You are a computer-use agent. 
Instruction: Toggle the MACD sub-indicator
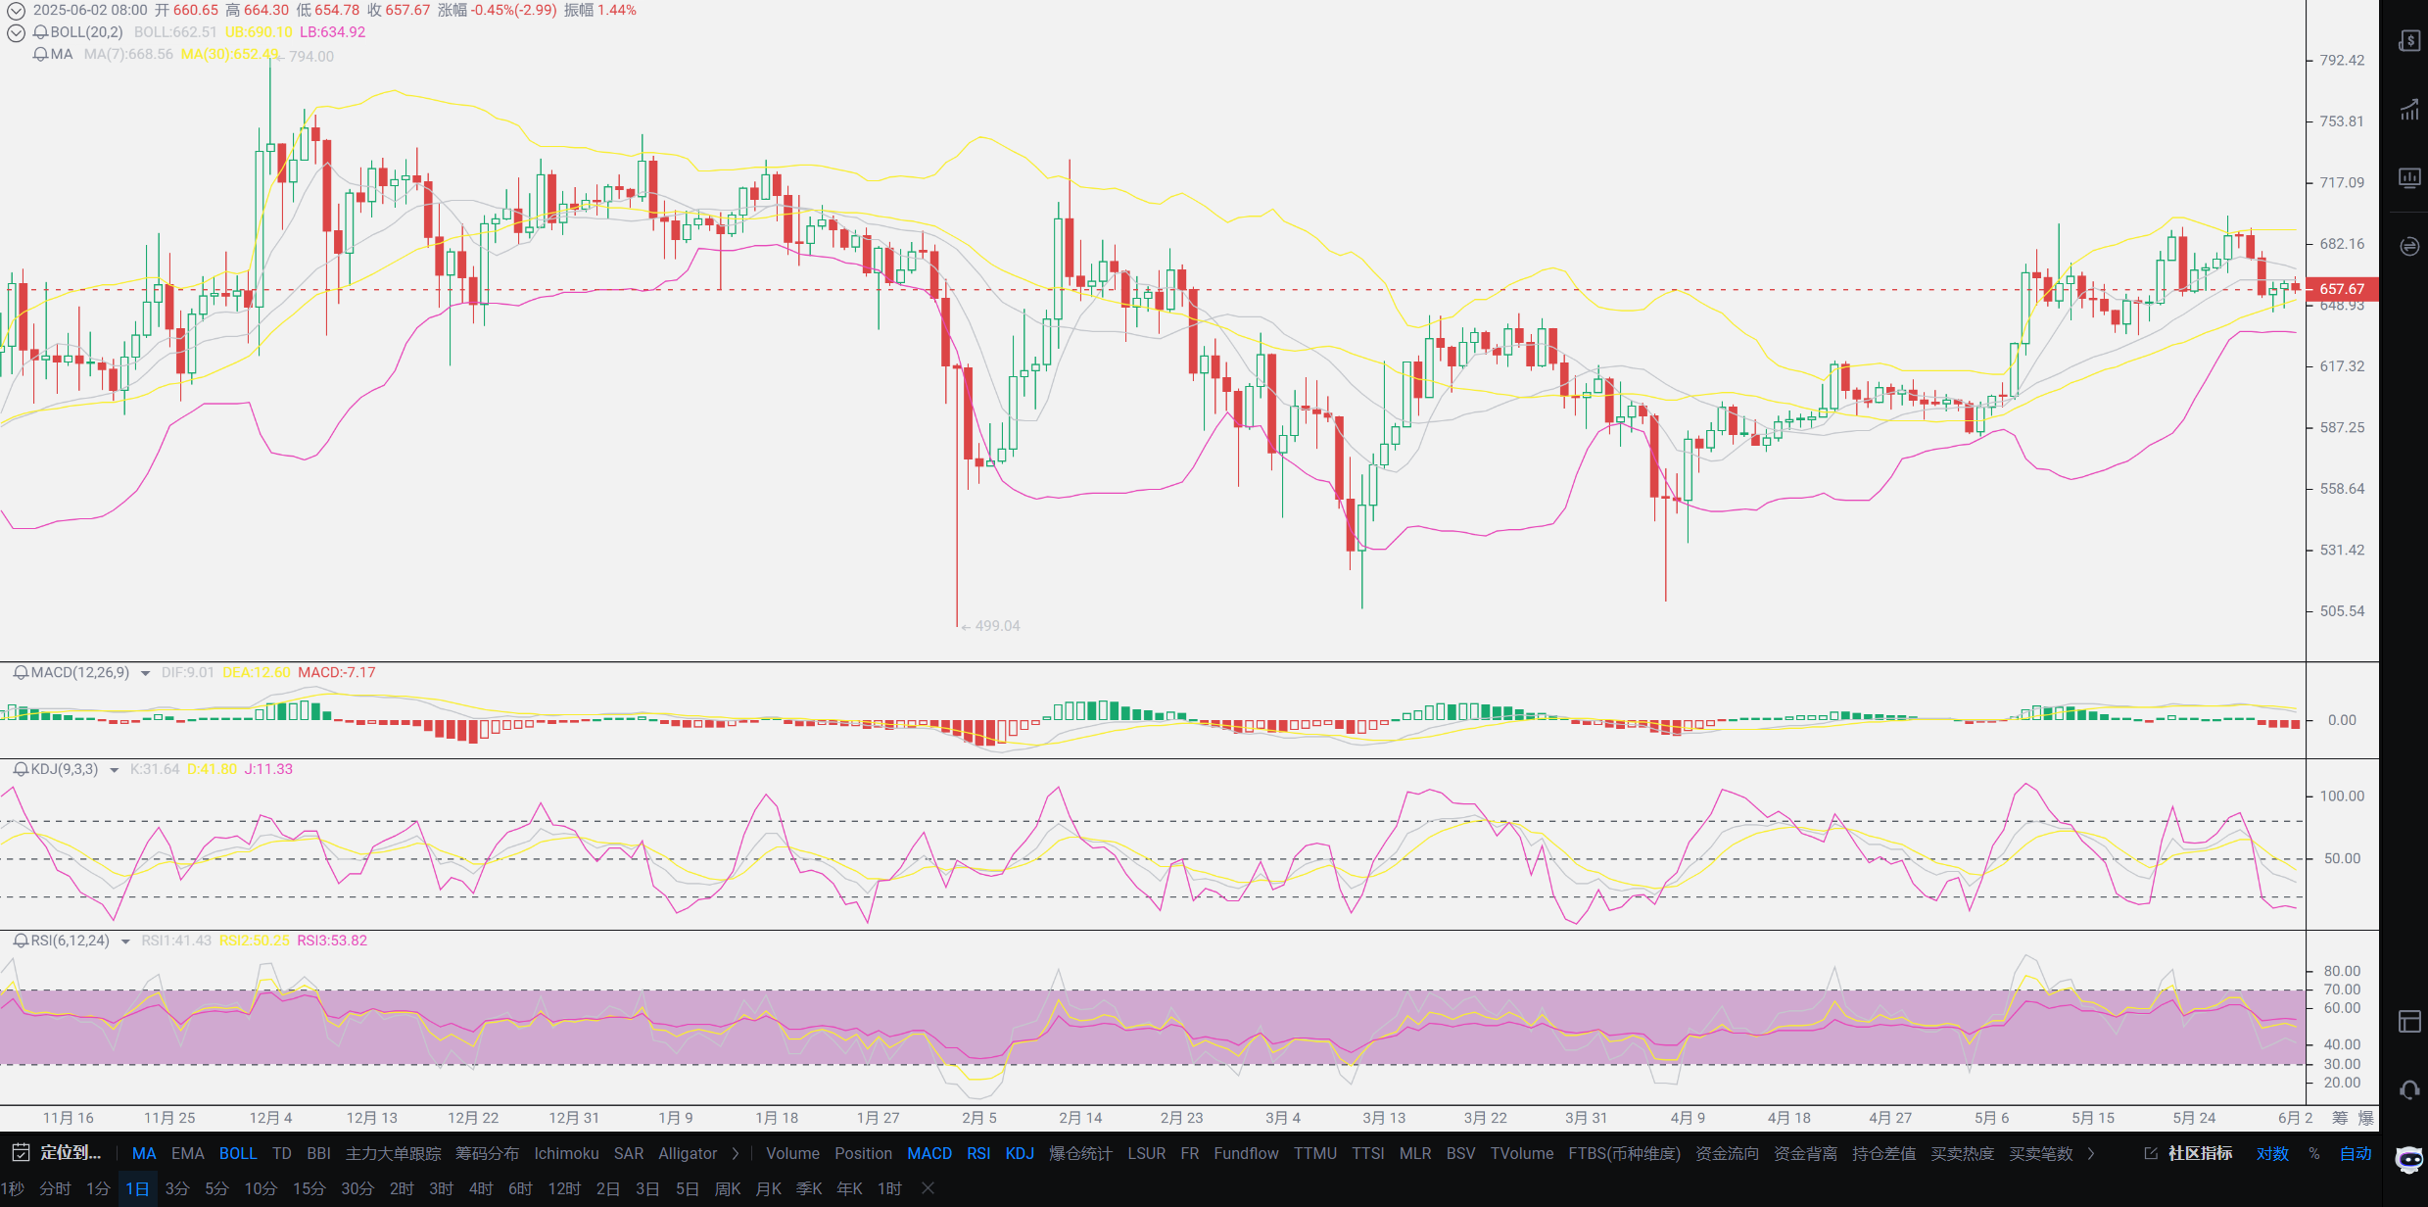click(929, 1153)
